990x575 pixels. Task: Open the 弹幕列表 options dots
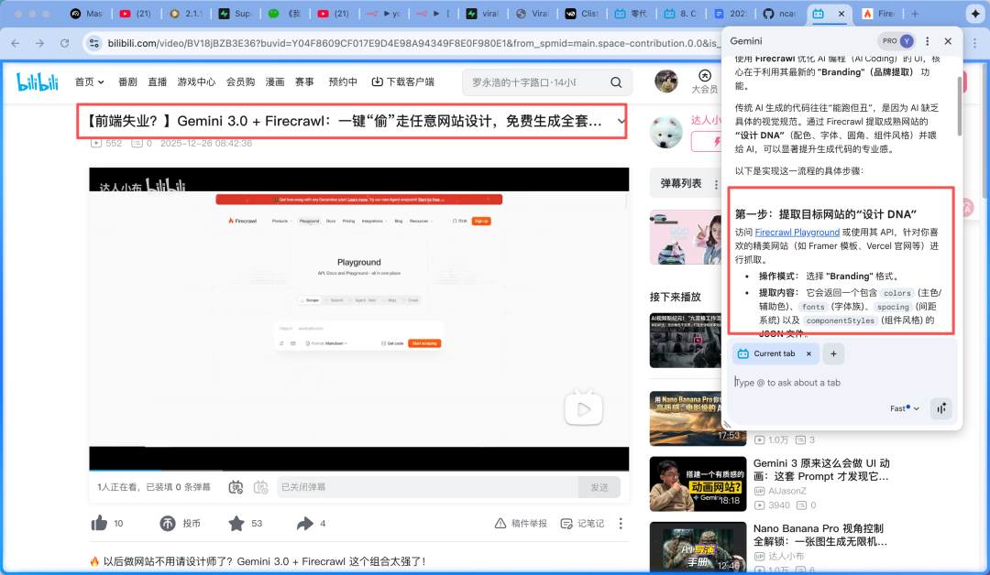pos(716,184)
